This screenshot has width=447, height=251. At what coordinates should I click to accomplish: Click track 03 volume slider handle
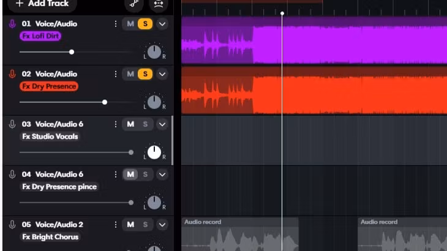click(131, 152)
